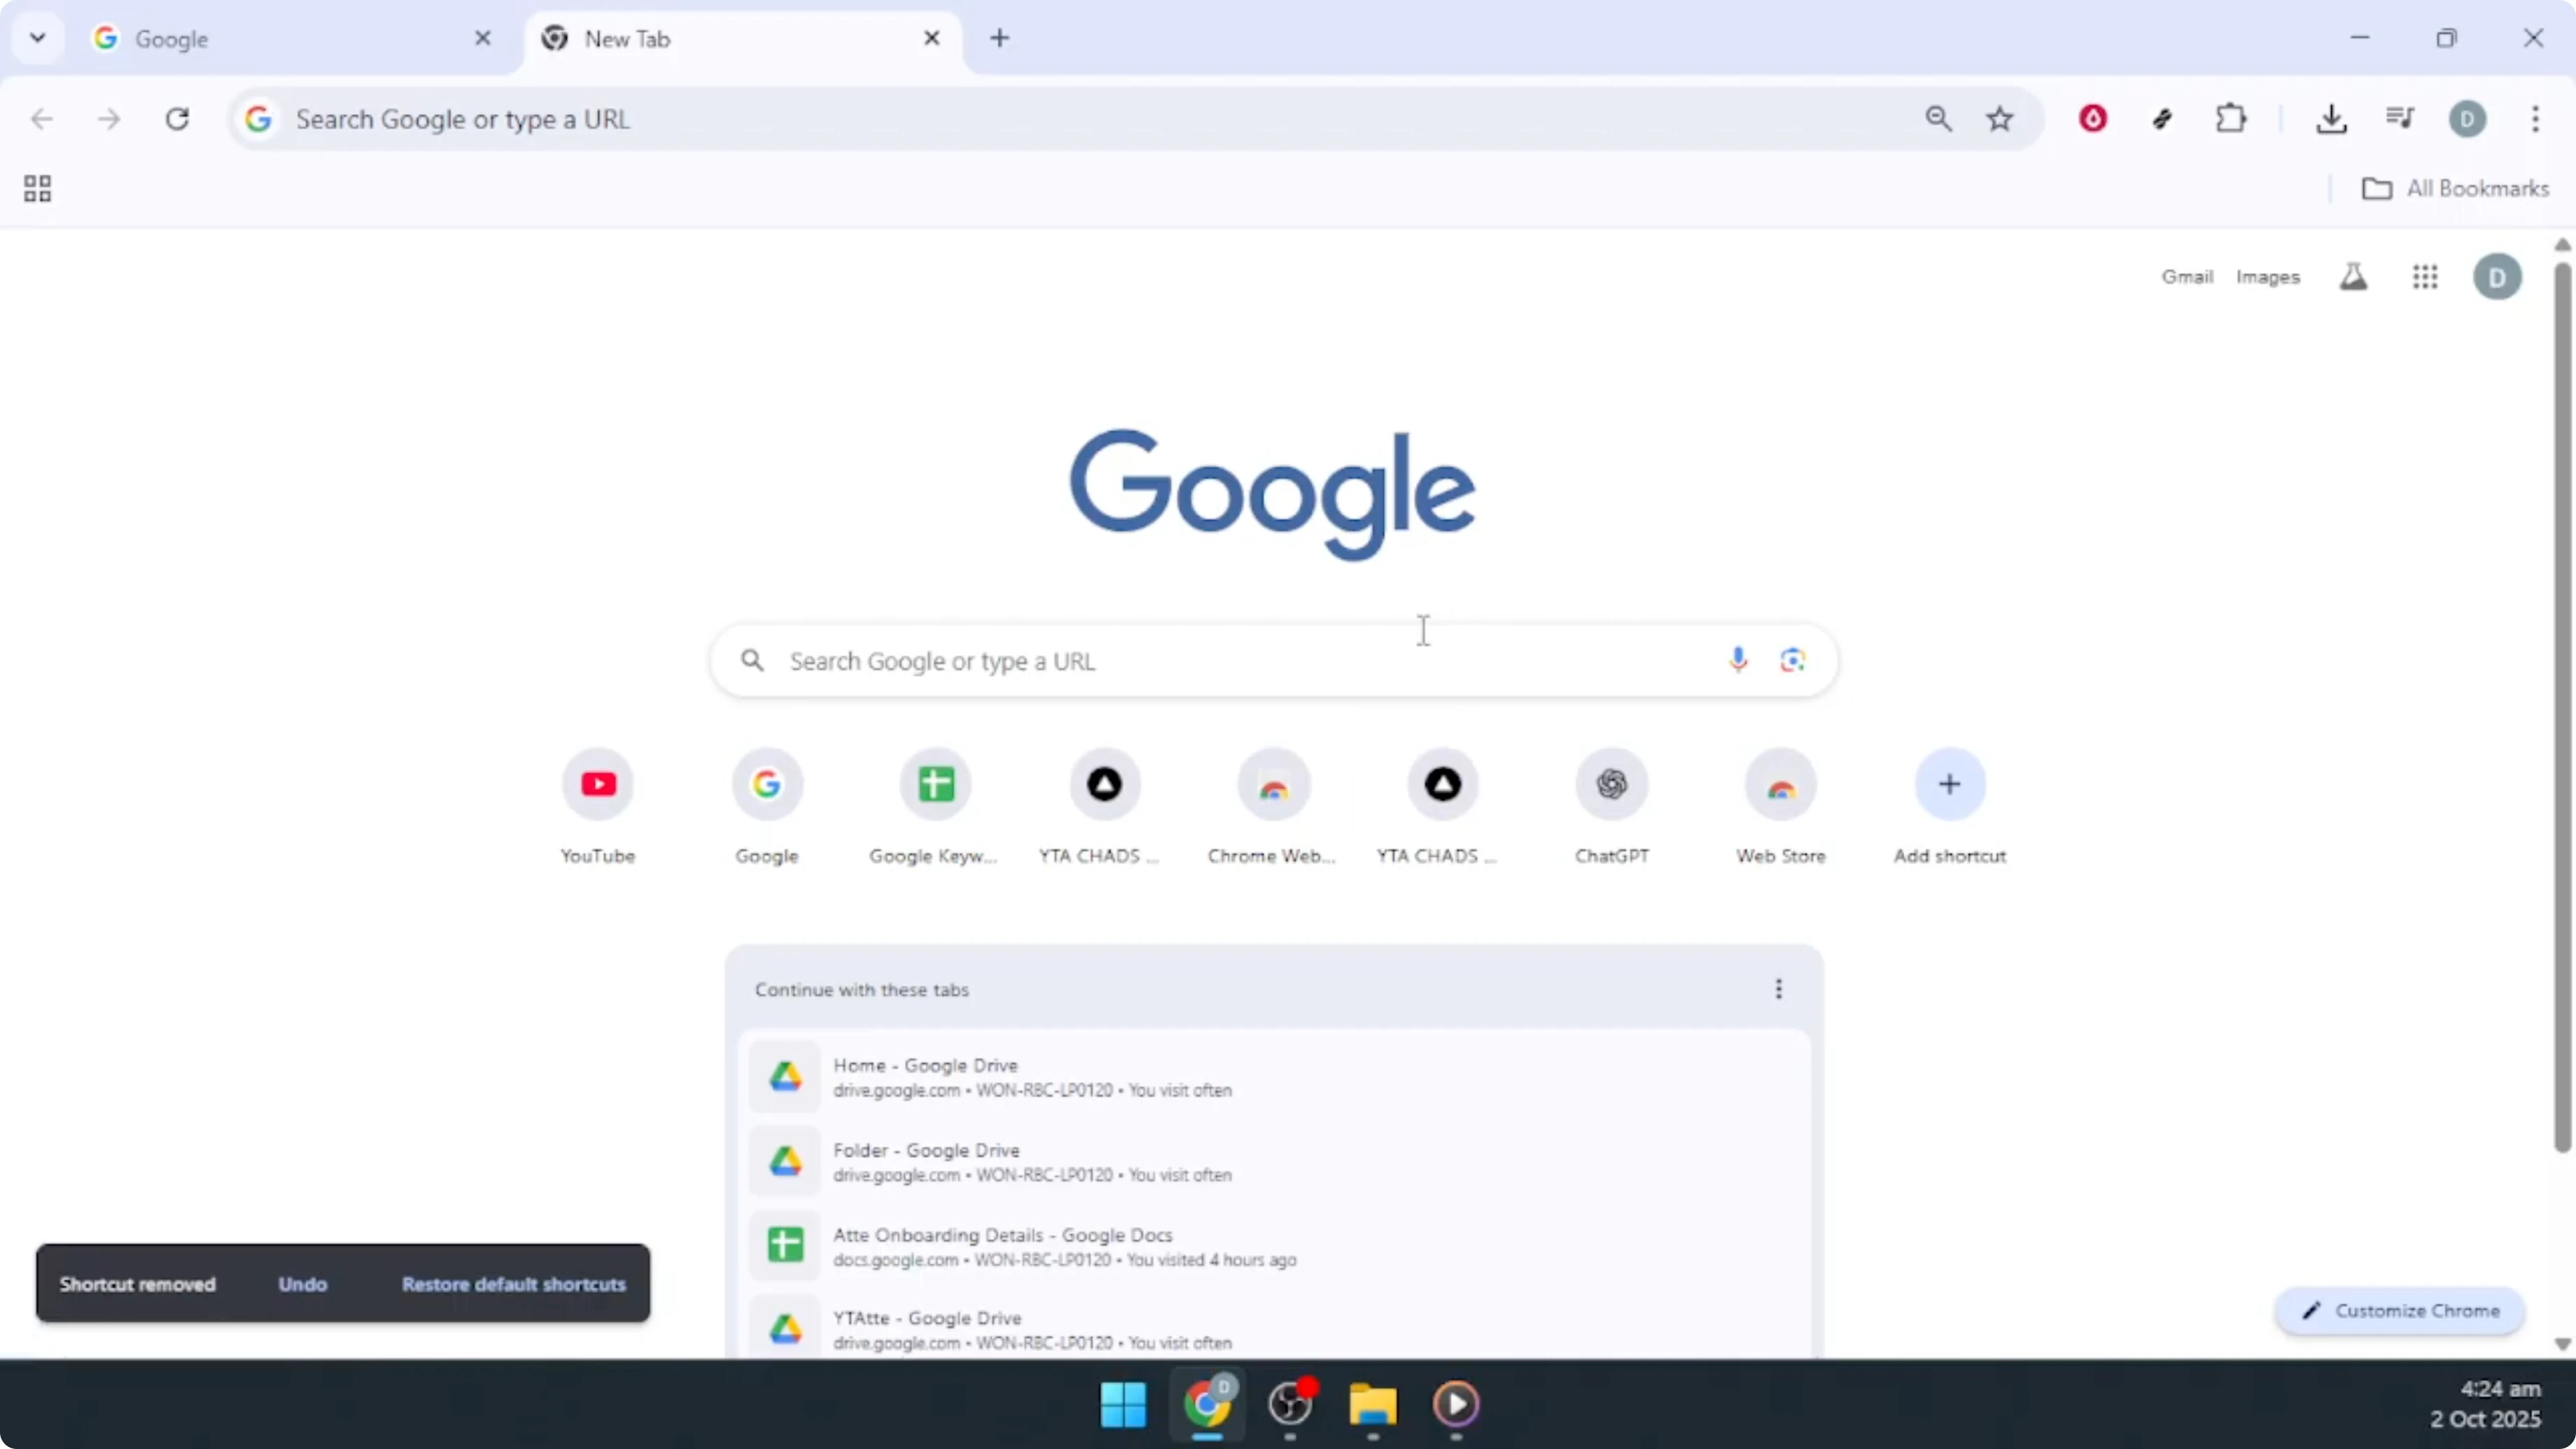Open Google apps grid launcher
The width and height of the screenshot is (2576, 1449).
coord(2426,276)
